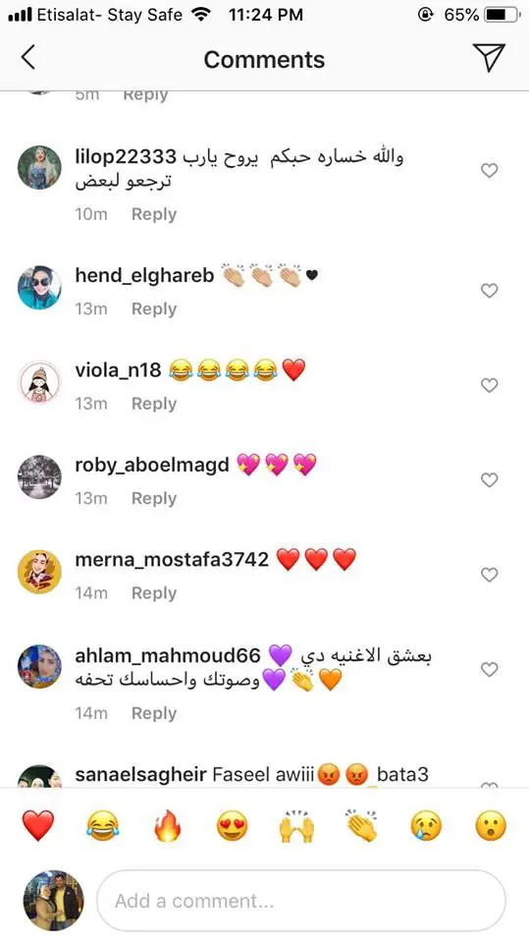The width and height of the screenshot is (529, 943).
Task: Like the comment from roby_aboelmagd
Action: coord(490,480)
